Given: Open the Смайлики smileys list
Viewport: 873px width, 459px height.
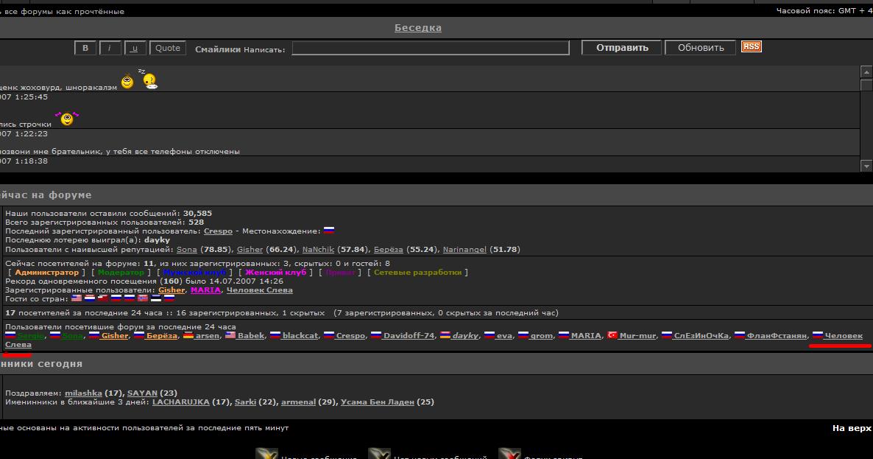Looking at the screenshot, I should (217, 49).
